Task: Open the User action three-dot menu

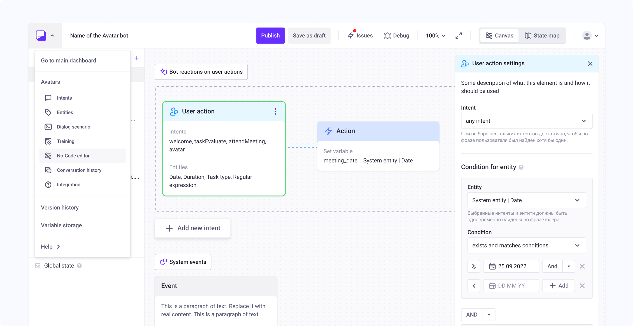Action: 275,112
